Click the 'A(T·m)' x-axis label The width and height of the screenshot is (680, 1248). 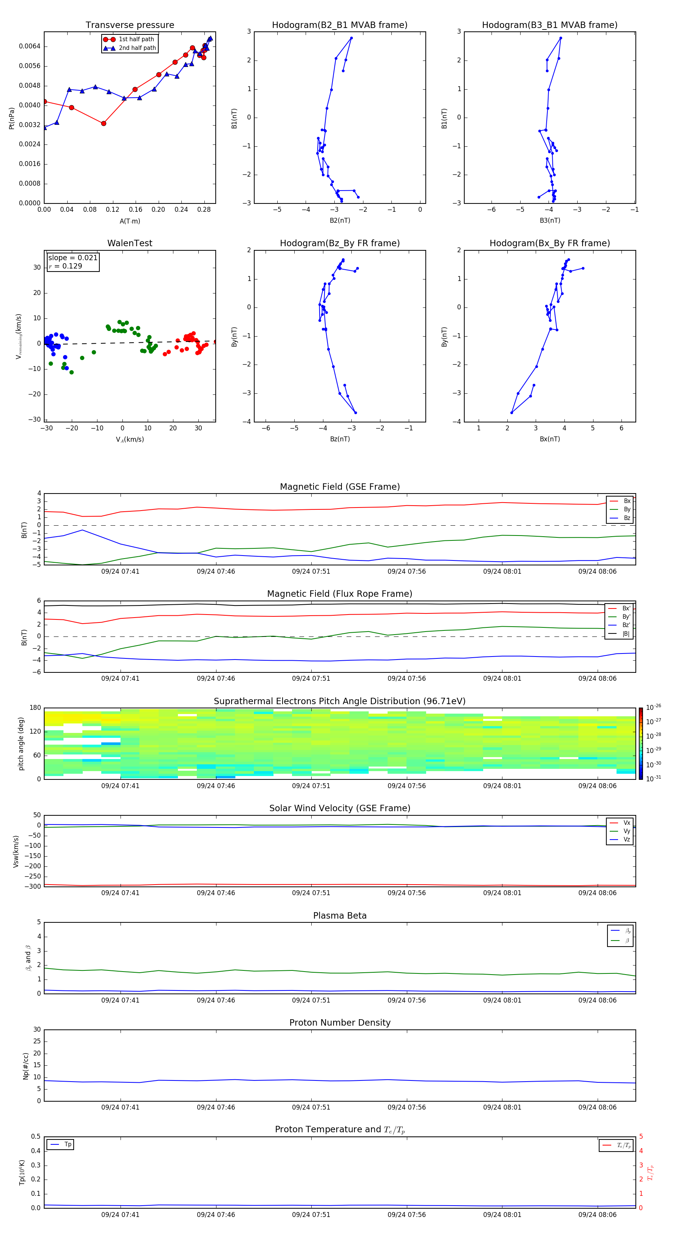point(130,221)
